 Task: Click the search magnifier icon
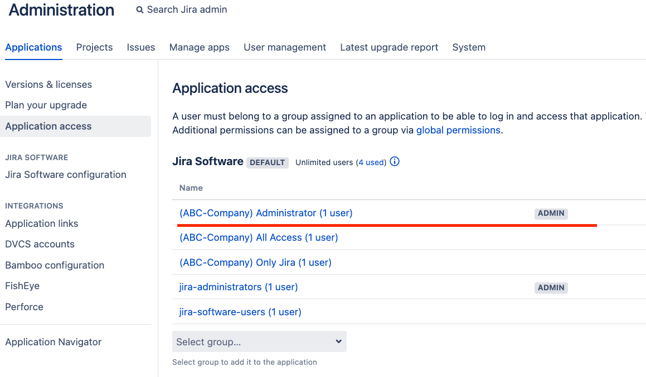coord(140,10)
